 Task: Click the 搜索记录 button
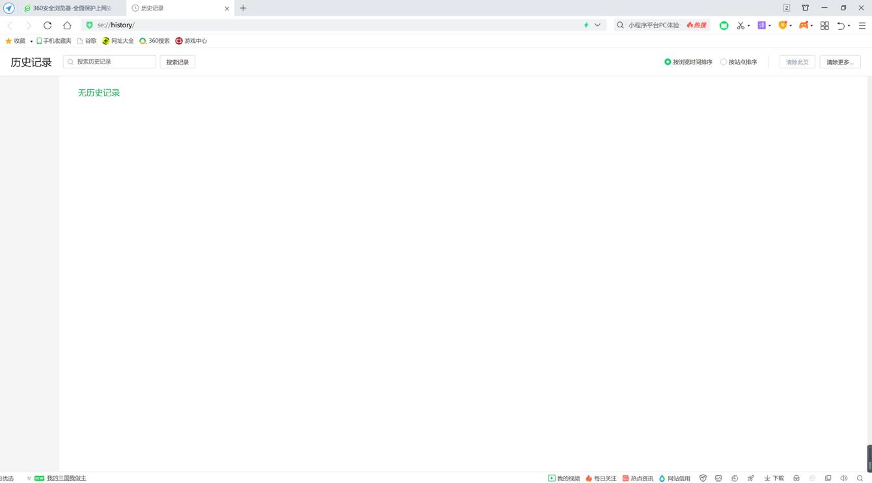coord(178,62)
